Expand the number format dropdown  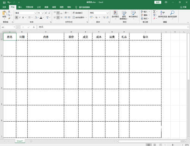[x=108, y=13]
